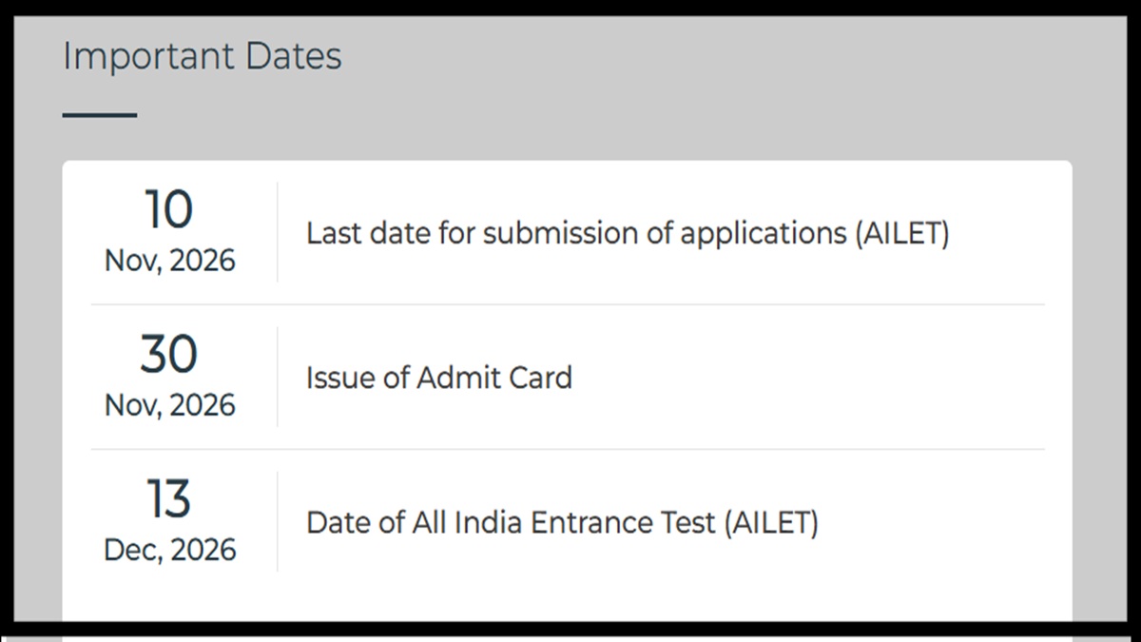Click the Dec, 2026 label
The width and height of the screenshot is (1141, 642).
(x=170, y=550)
